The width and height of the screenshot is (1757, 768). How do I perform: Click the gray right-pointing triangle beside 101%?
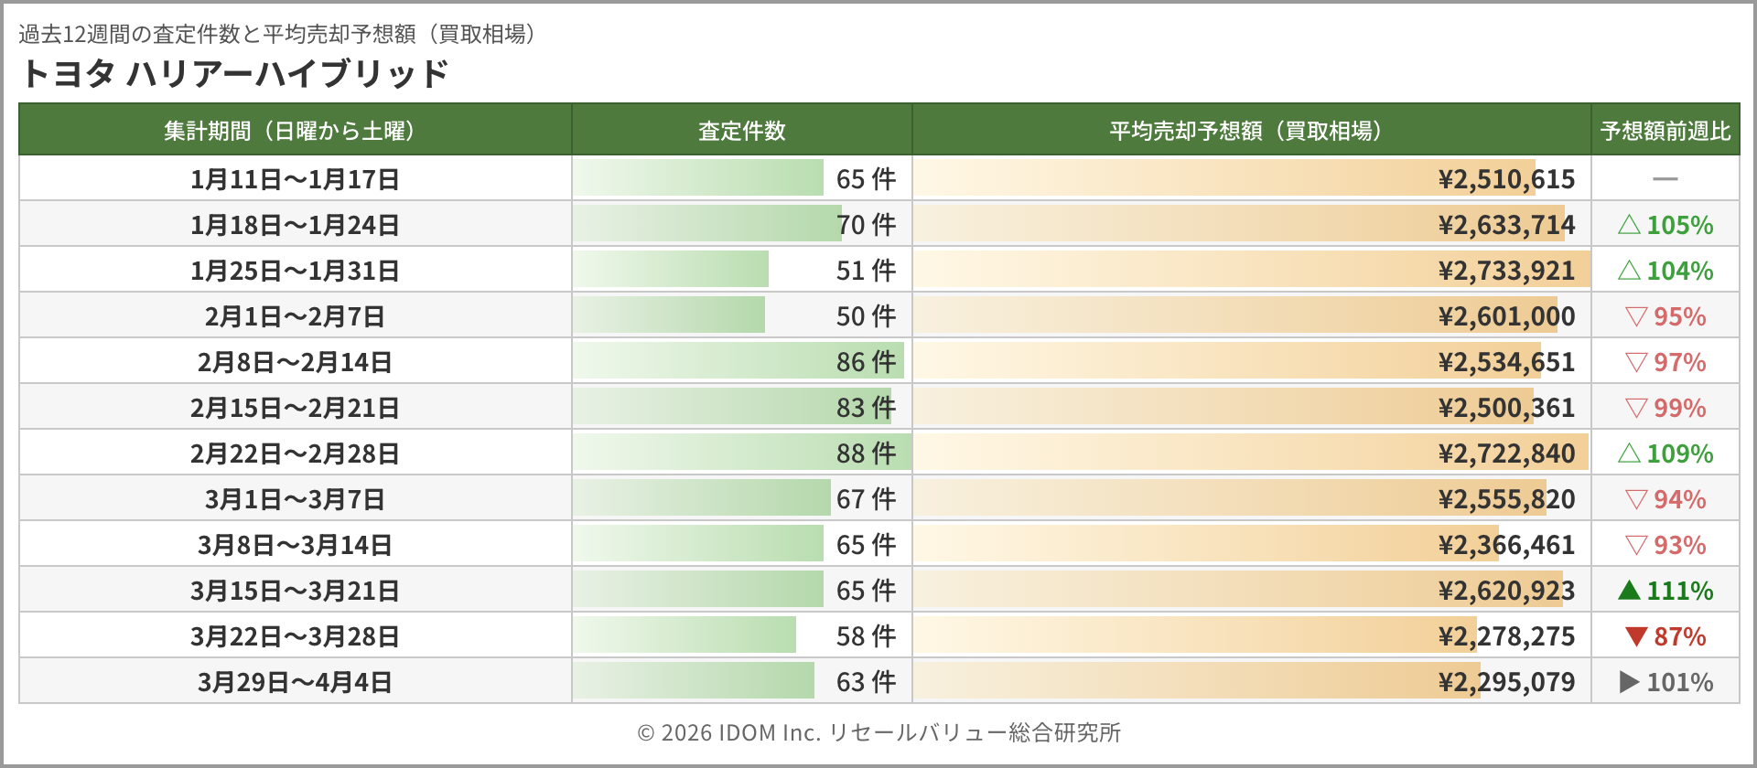coord(1629,682)
